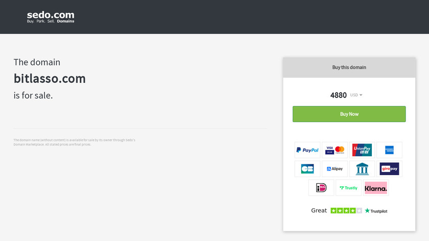Click the PayPal payment icon

click(x=307, y=150)
